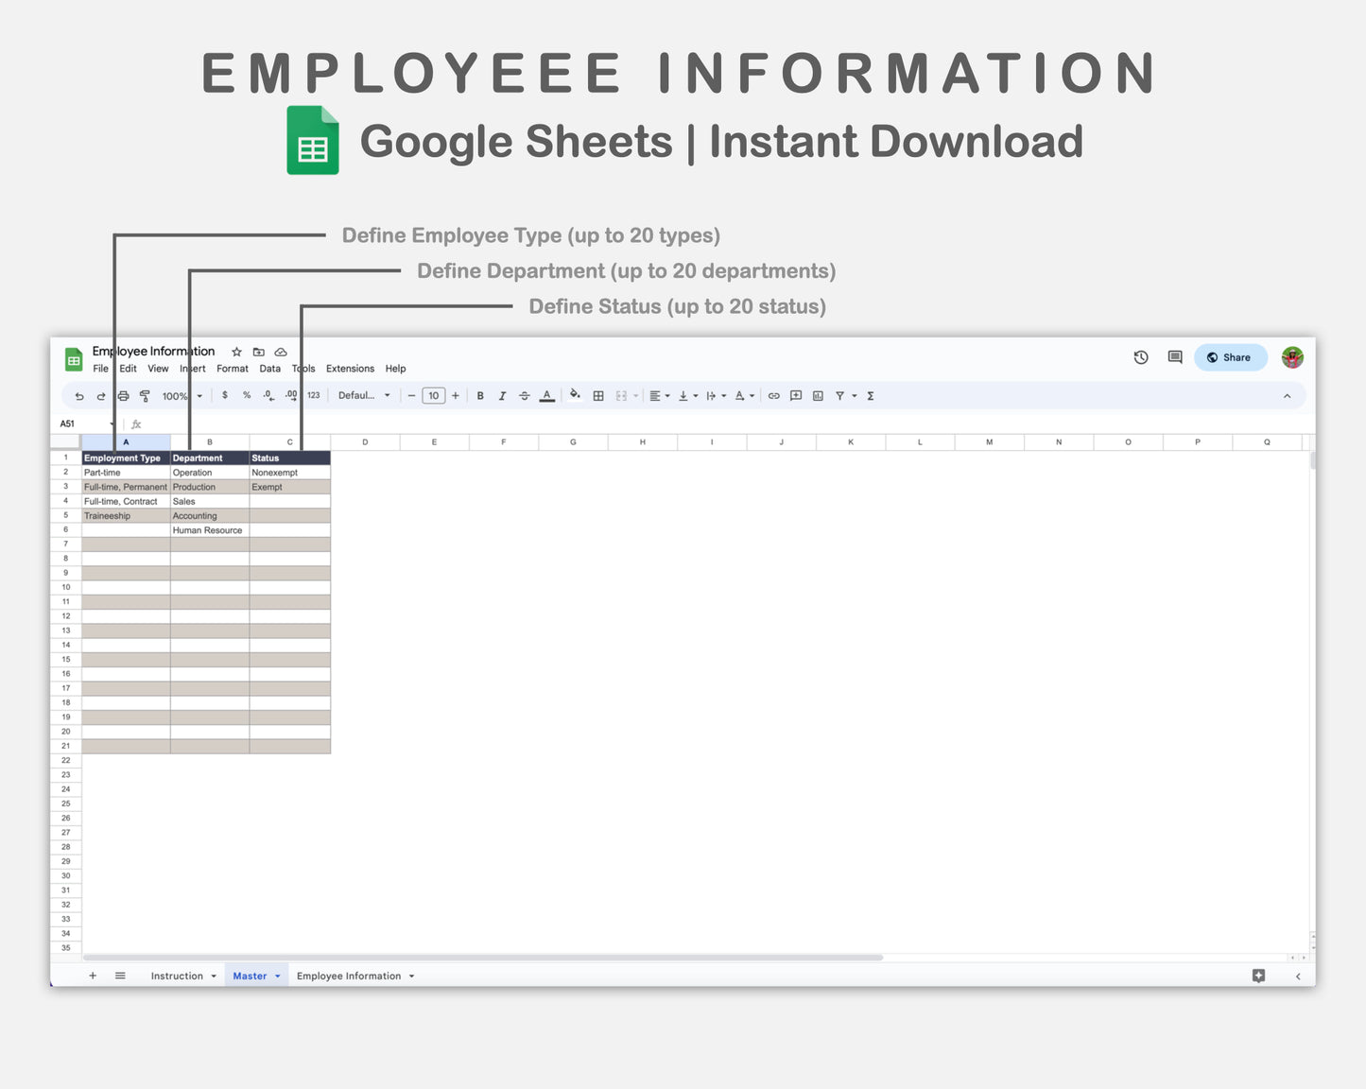Image resolution: width=1366 pixels, height=1089 pixels.
Task: Open the Format menu
Action: click(232, 369)
